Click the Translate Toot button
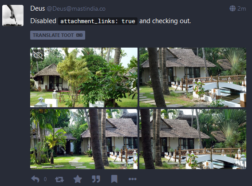The image size is (252, 186). coord(58,35)
